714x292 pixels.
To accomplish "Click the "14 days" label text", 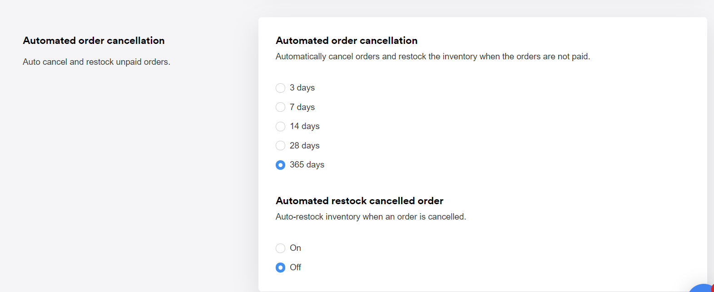I will point(305,126).
